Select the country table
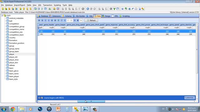200x112 pixels. point(12,38)
